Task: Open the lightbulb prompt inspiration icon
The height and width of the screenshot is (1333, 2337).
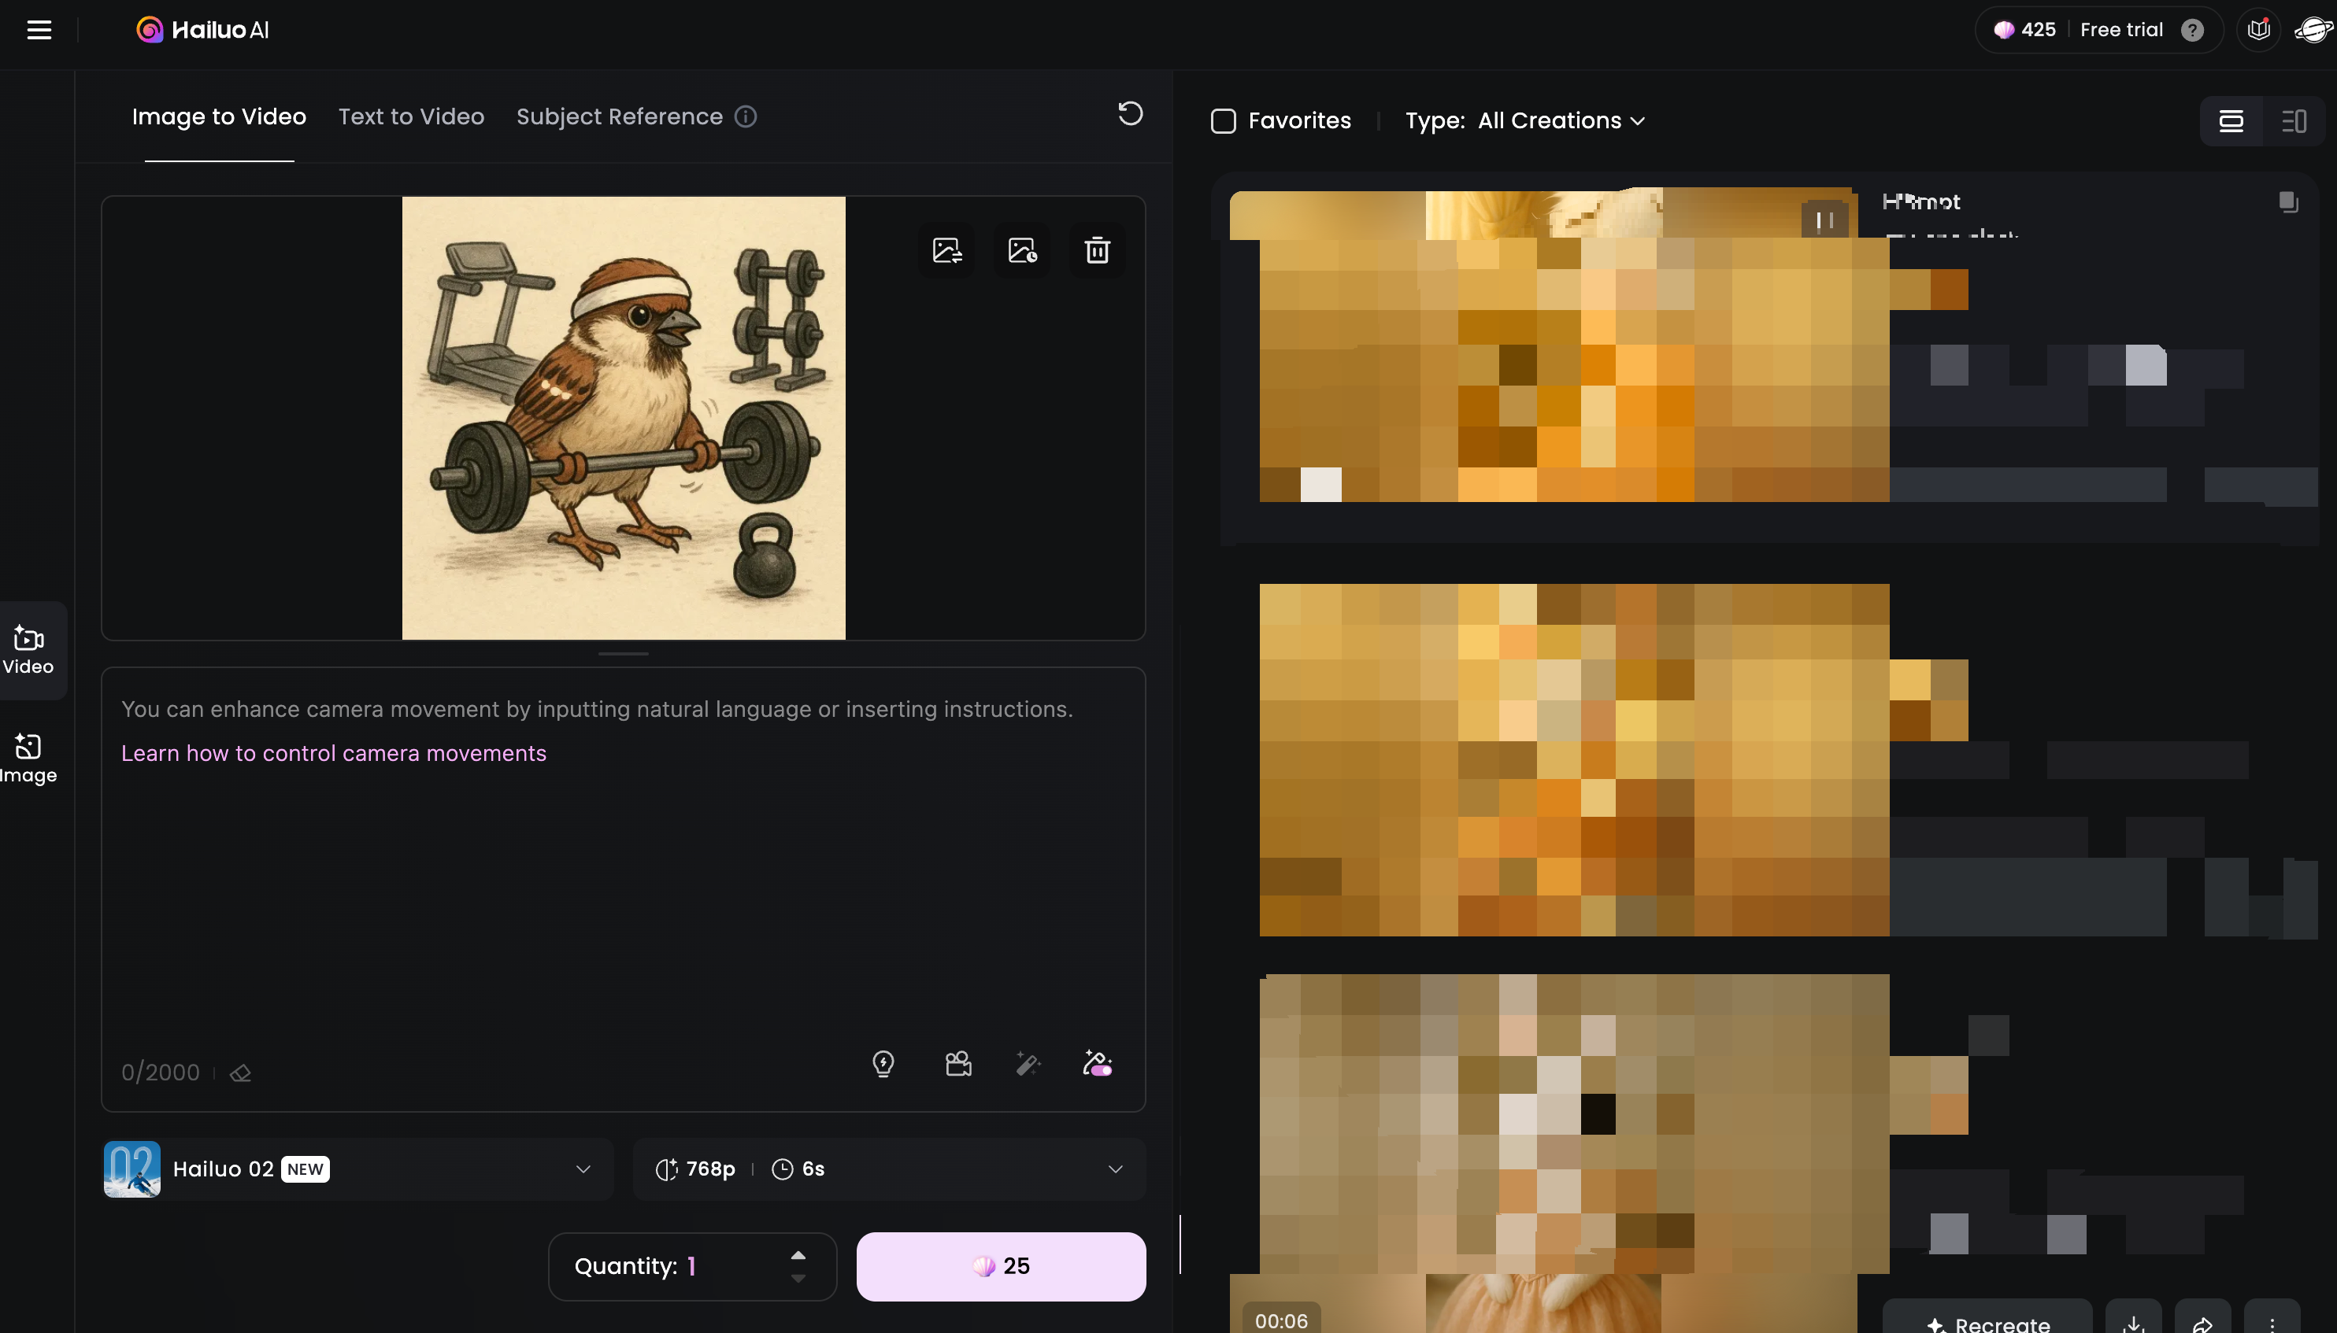Action: point(883,1064)
